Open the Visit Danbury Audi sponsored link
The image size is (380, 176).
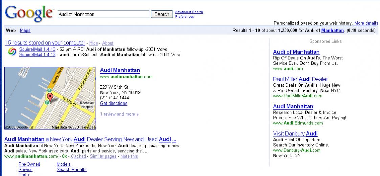295,134
